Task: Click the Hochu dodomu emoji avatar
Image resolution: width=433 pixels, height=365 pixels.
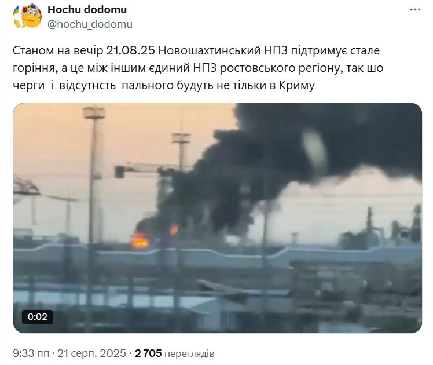Action: click(x=27, y=16)
